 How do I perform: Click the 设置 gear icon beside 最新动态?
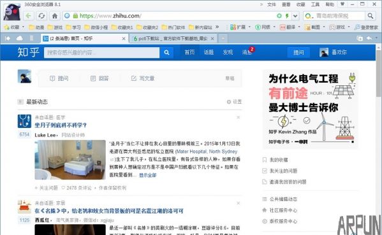coord(229,102)
